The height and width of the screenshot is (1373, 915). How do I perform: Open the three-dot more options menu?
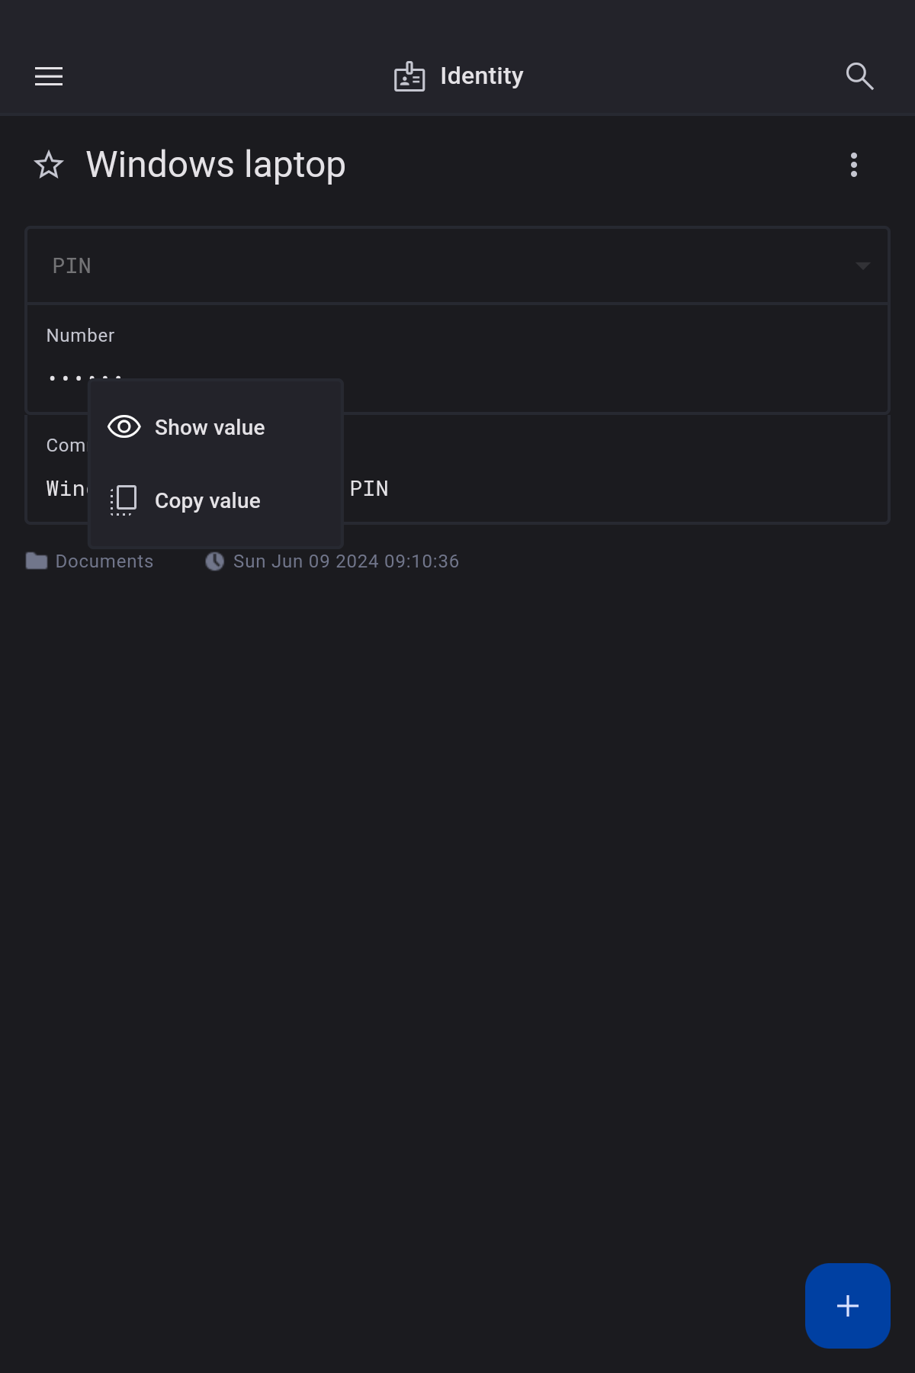click(x=854, y=165)
